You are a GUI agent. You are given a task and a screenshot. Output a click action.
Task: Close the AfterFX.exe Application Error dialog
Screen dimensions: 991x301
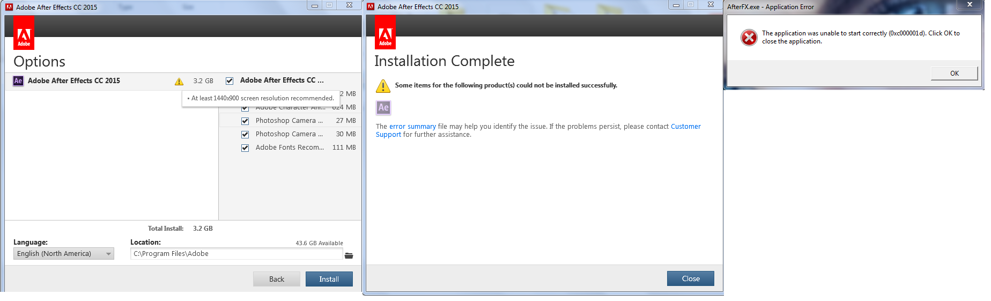[x=970, y=4]
